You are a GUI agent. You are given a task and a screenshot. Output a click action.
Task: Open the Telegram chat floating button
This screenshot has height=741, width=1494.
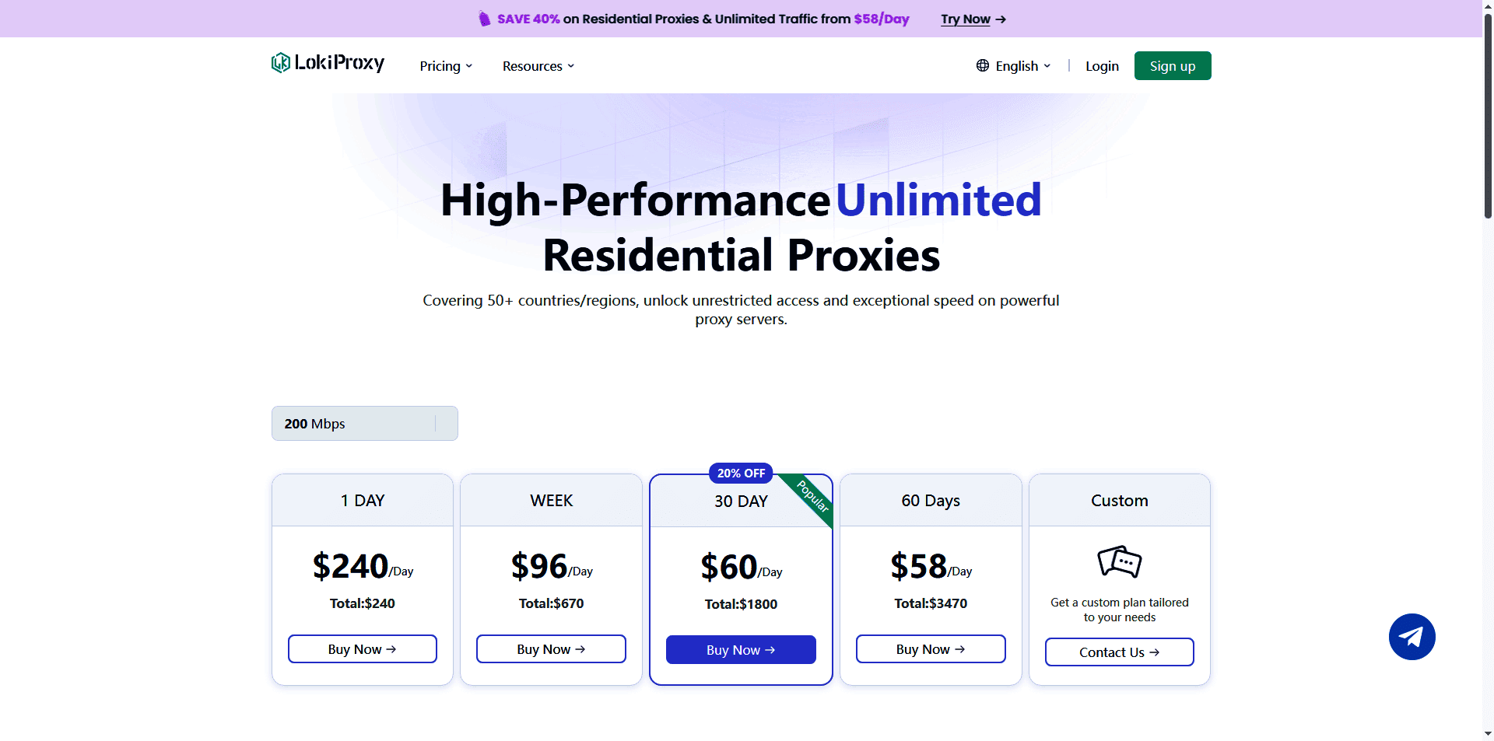click(x=1412, y=637)
